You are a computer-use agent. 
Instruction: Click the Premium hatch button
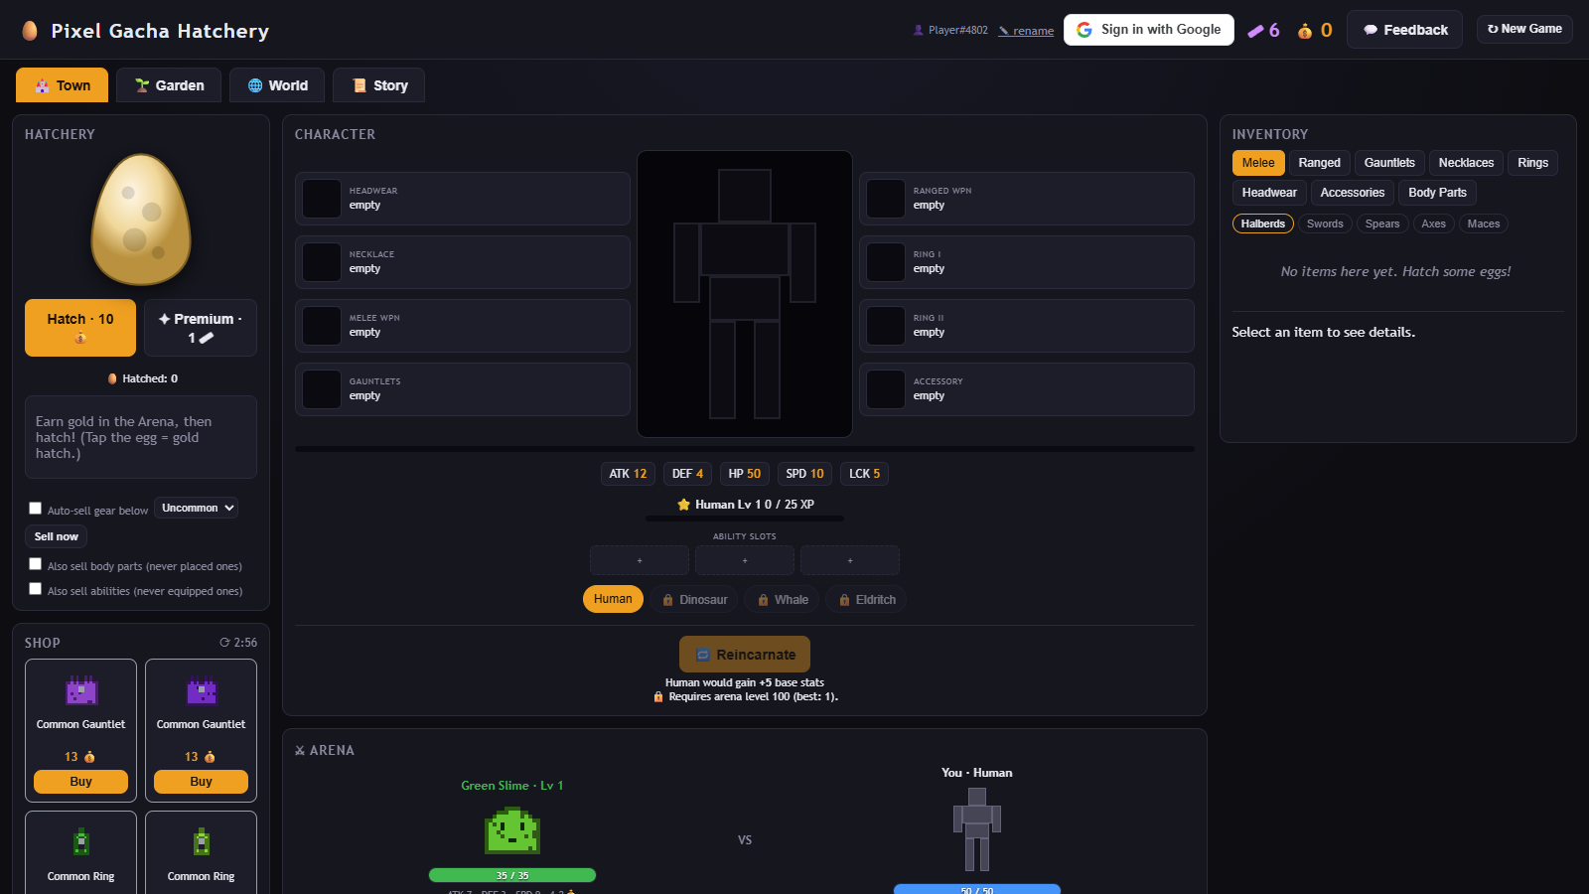tap(201, 328)
